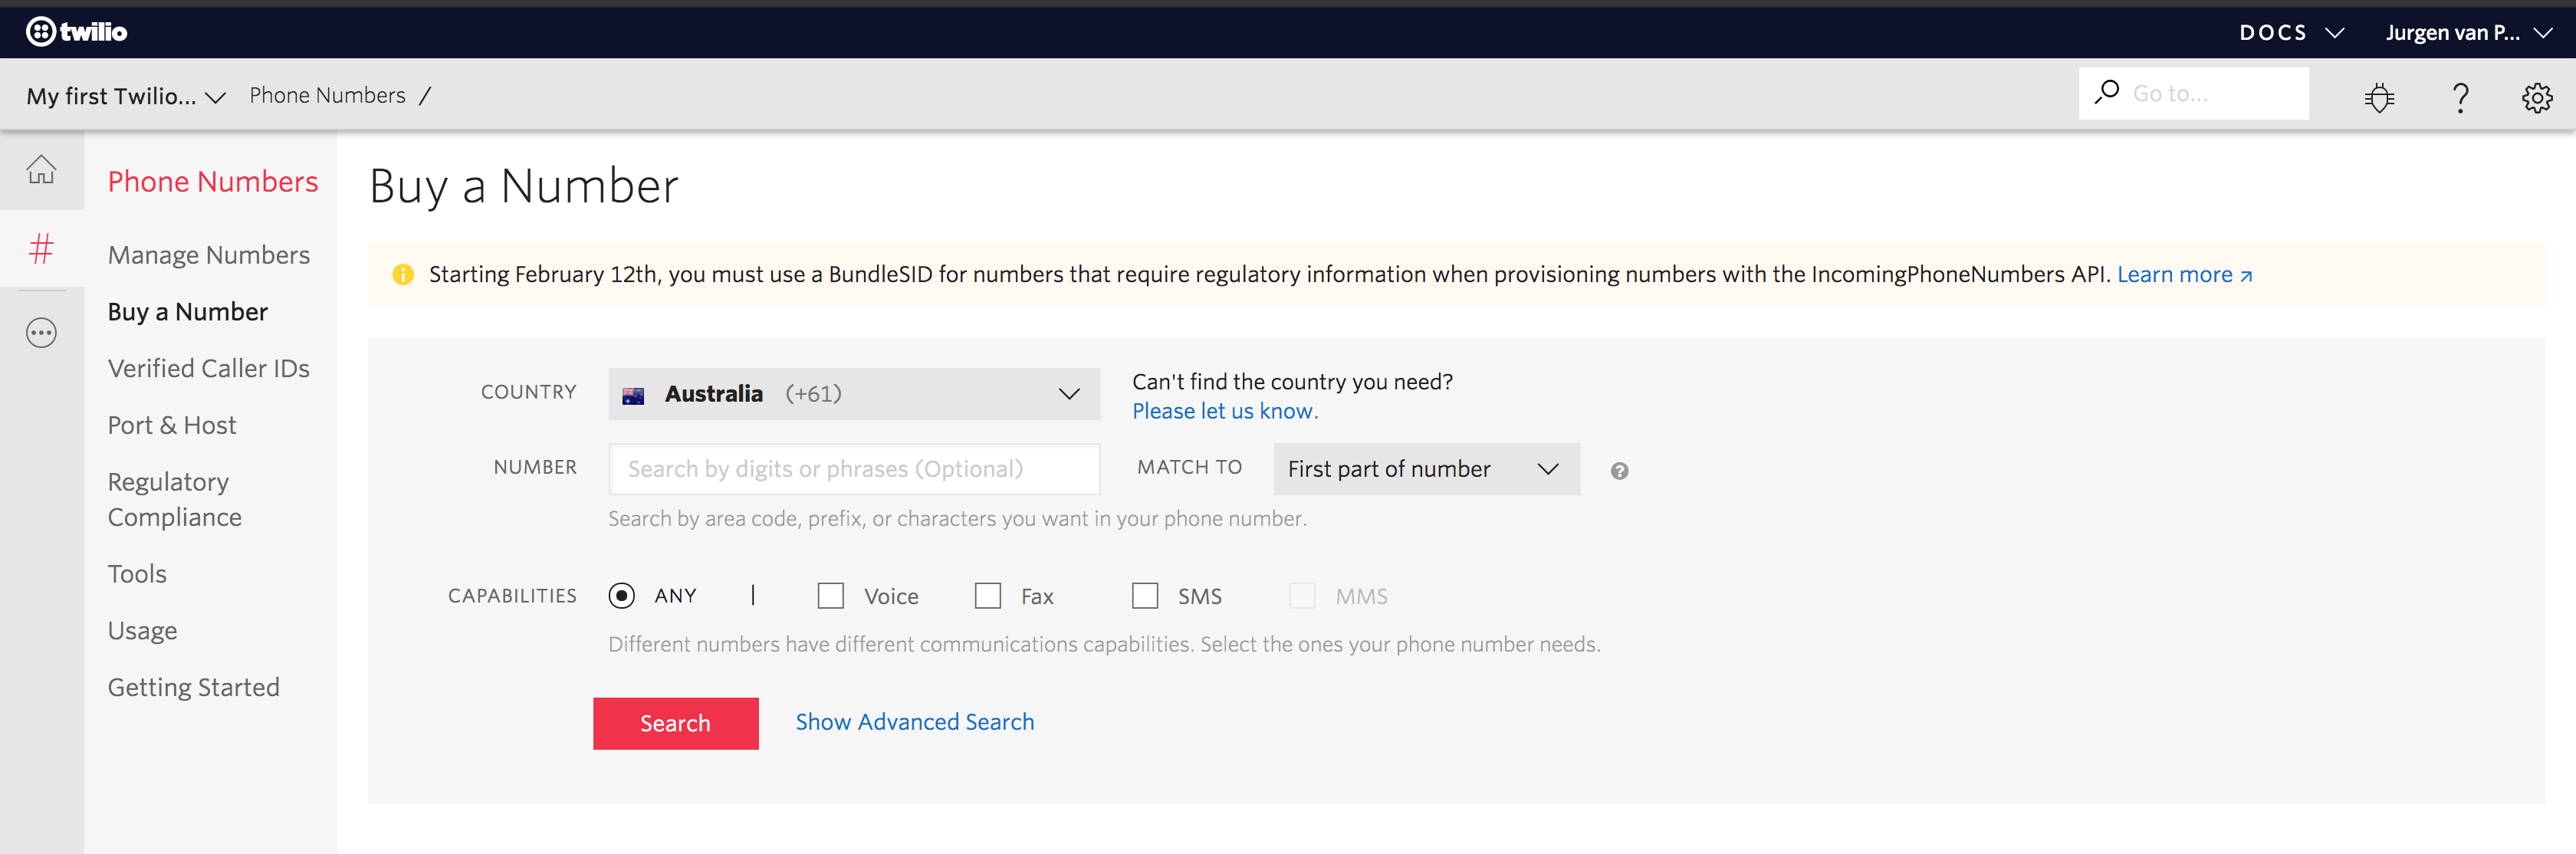This screenshot has height=854, width=2576.
Task: Open the help question mark icon
Action: point(2460,97)
